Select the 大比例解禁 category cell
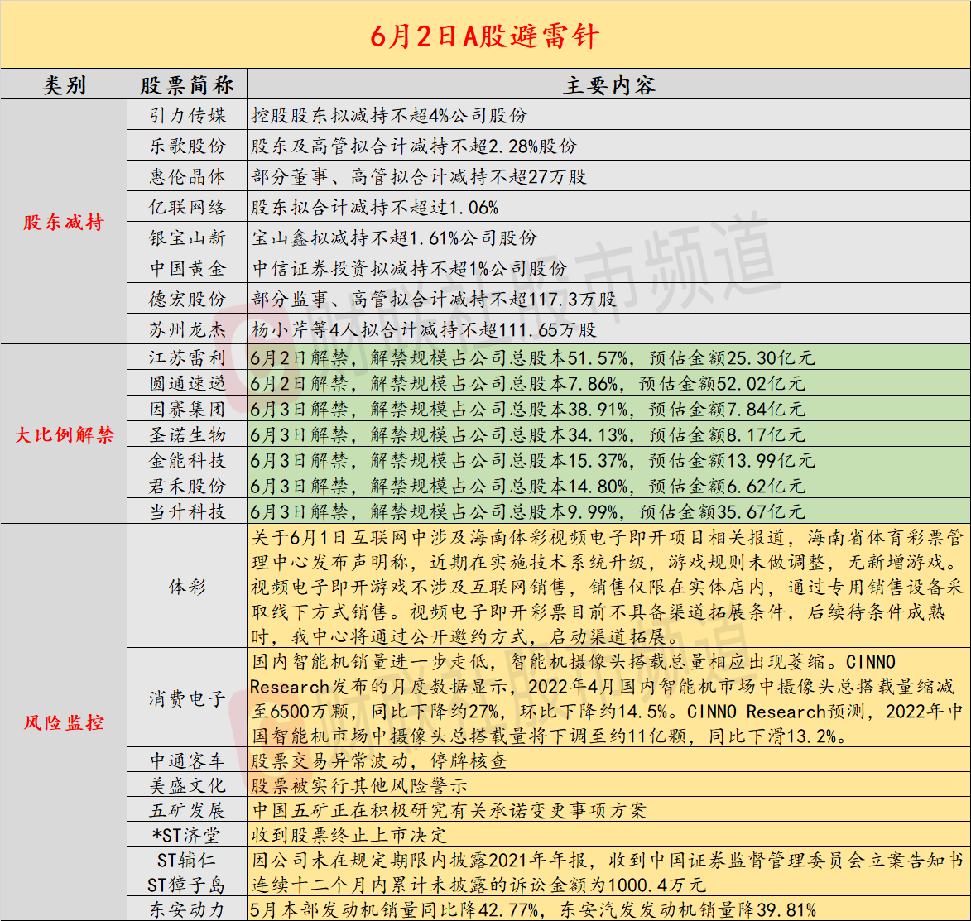Image resolution: width=971 pixels, height=921 pixels. 64,434
